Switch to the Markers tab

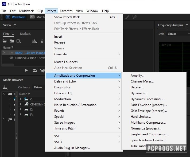[x=25, y=34]
